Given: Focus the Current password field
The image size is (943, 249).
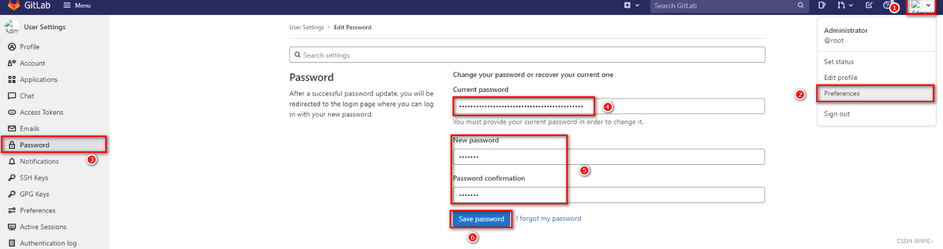Looking at the screenshot, I should click(609, 106).
